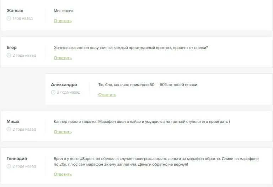
Task: Select the author name Александро
Action: pyautogui.click(x=64, y=84)
